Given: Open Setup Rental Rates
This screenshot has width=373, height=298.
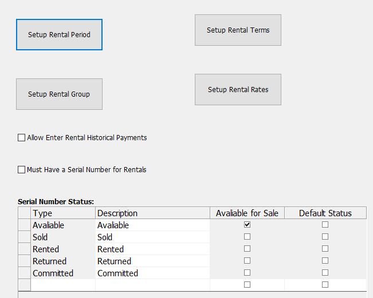Looking at the screenshot, I should click(238, 90).
